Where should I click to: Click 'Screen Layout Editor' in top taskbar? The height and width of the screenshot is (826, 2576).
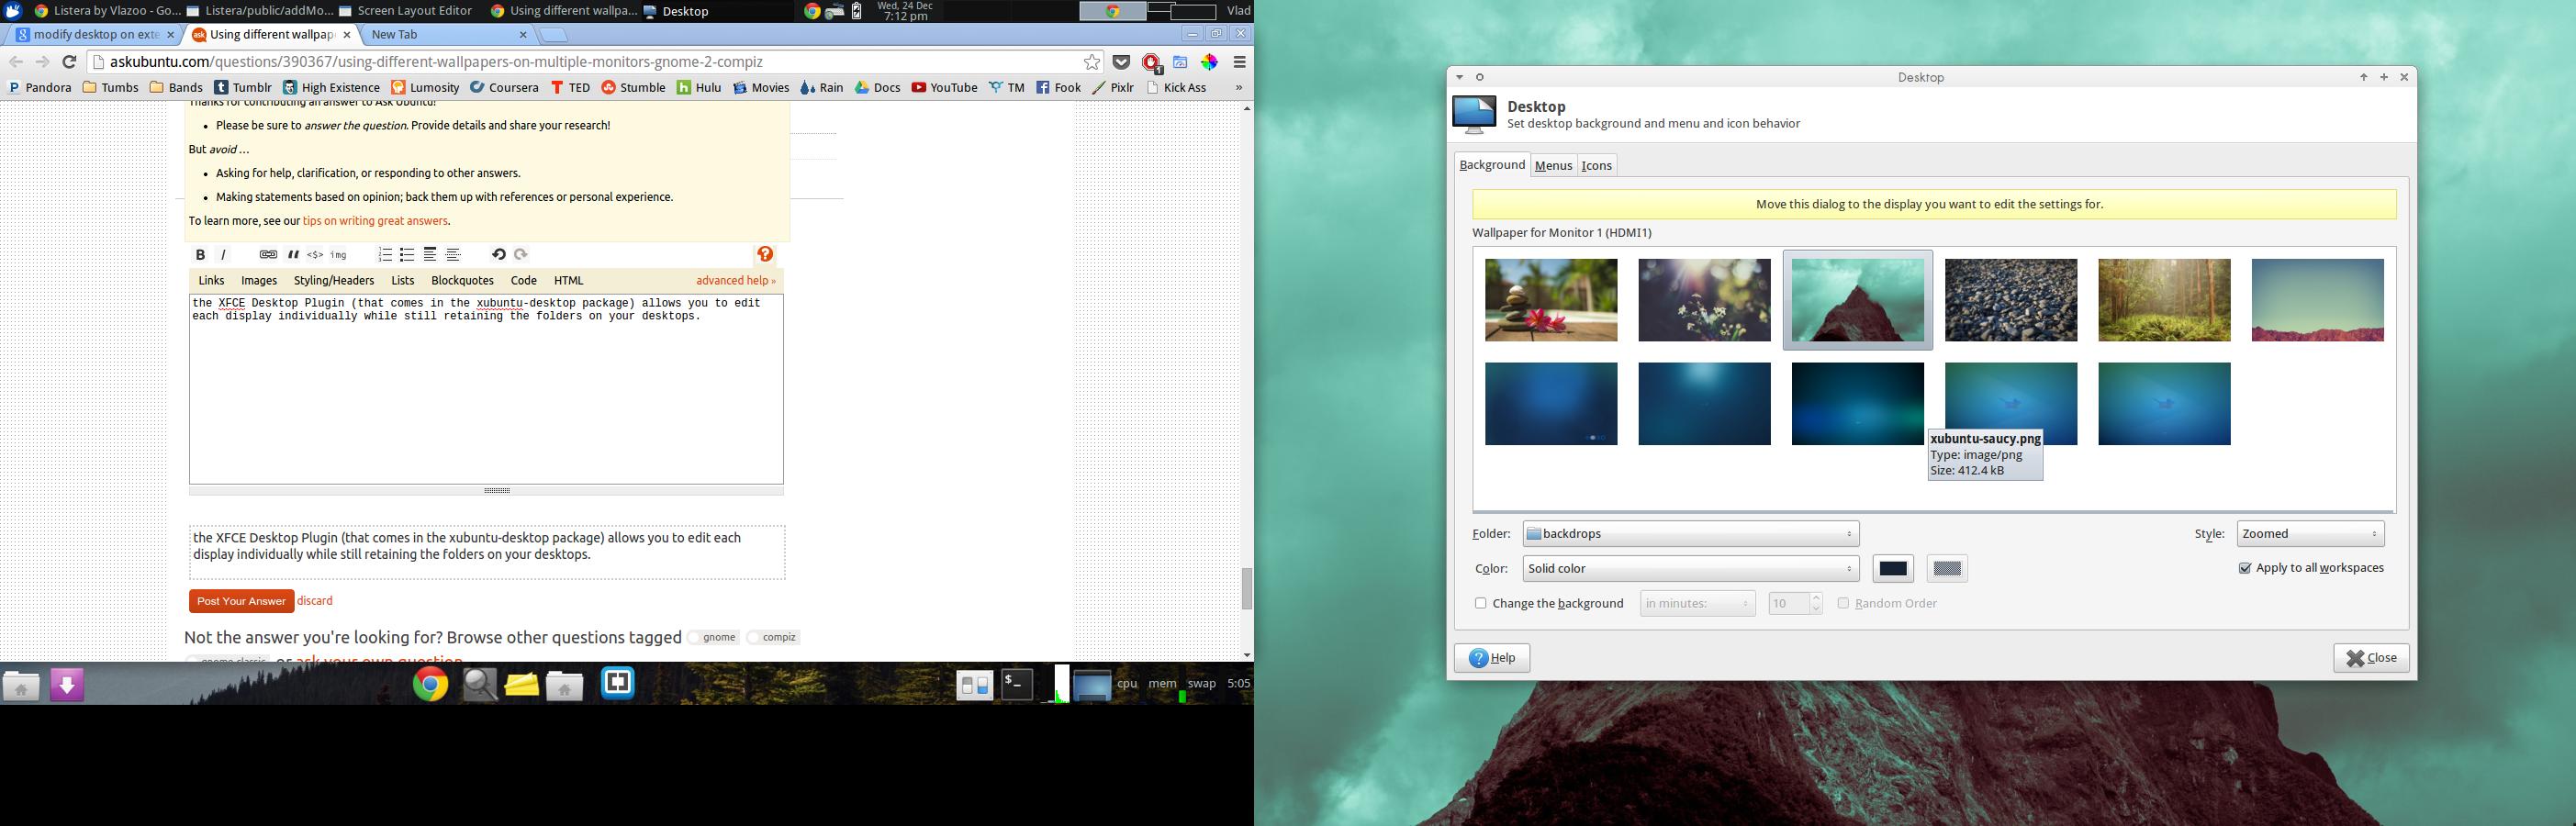(405, 11)
